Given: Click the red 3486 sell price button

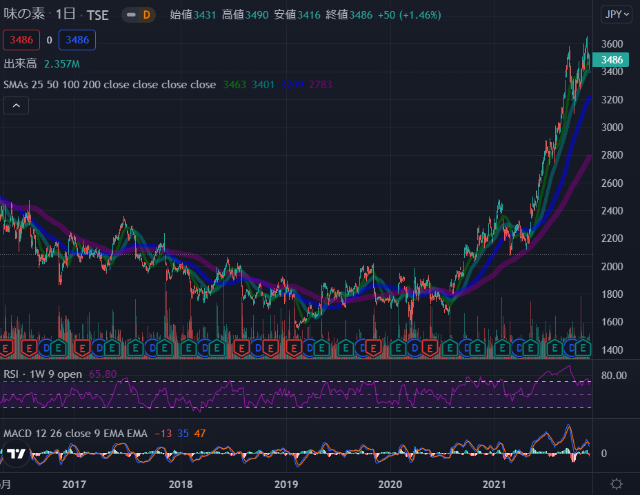Looking at the screenshot, I should pyautogui.click(x=21, y=40).
